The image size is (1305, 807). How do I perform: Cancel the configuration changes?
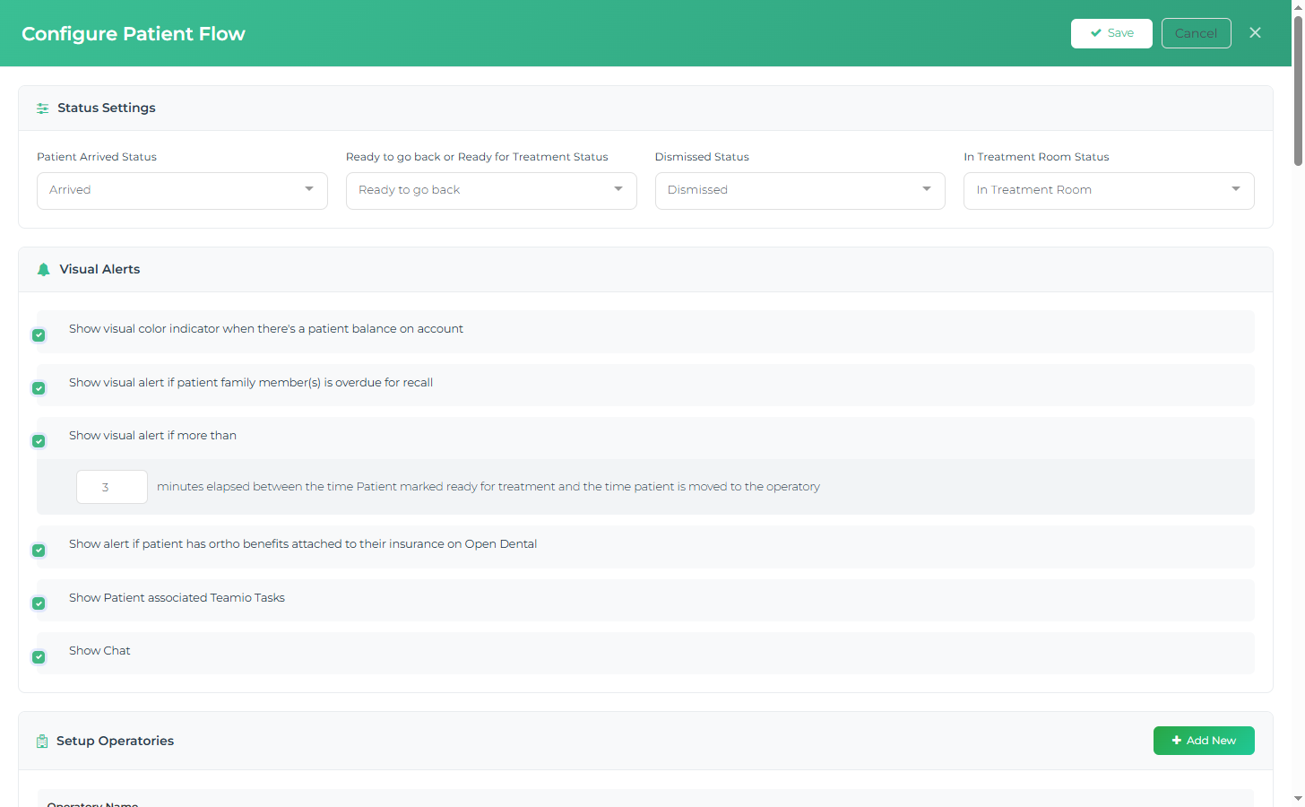[x=1196, y=33]
